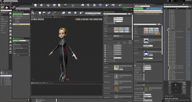Click Static mobility button
192x102 pixels.
146,34
